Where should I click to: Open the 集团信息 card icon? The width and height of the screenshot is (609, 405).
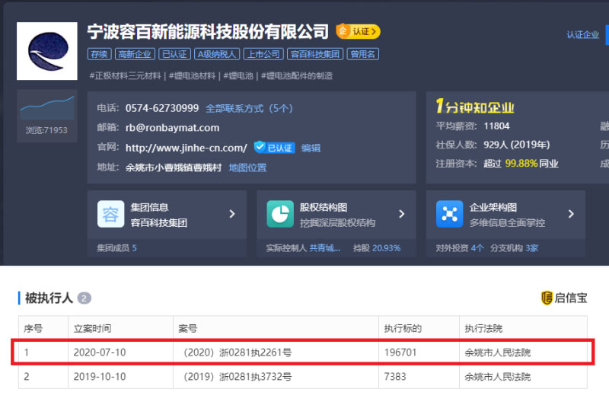pos(110,214)
